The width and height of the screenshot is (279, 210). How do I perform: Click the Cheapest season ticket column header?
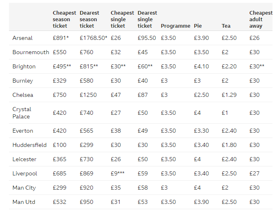point(64,19)
